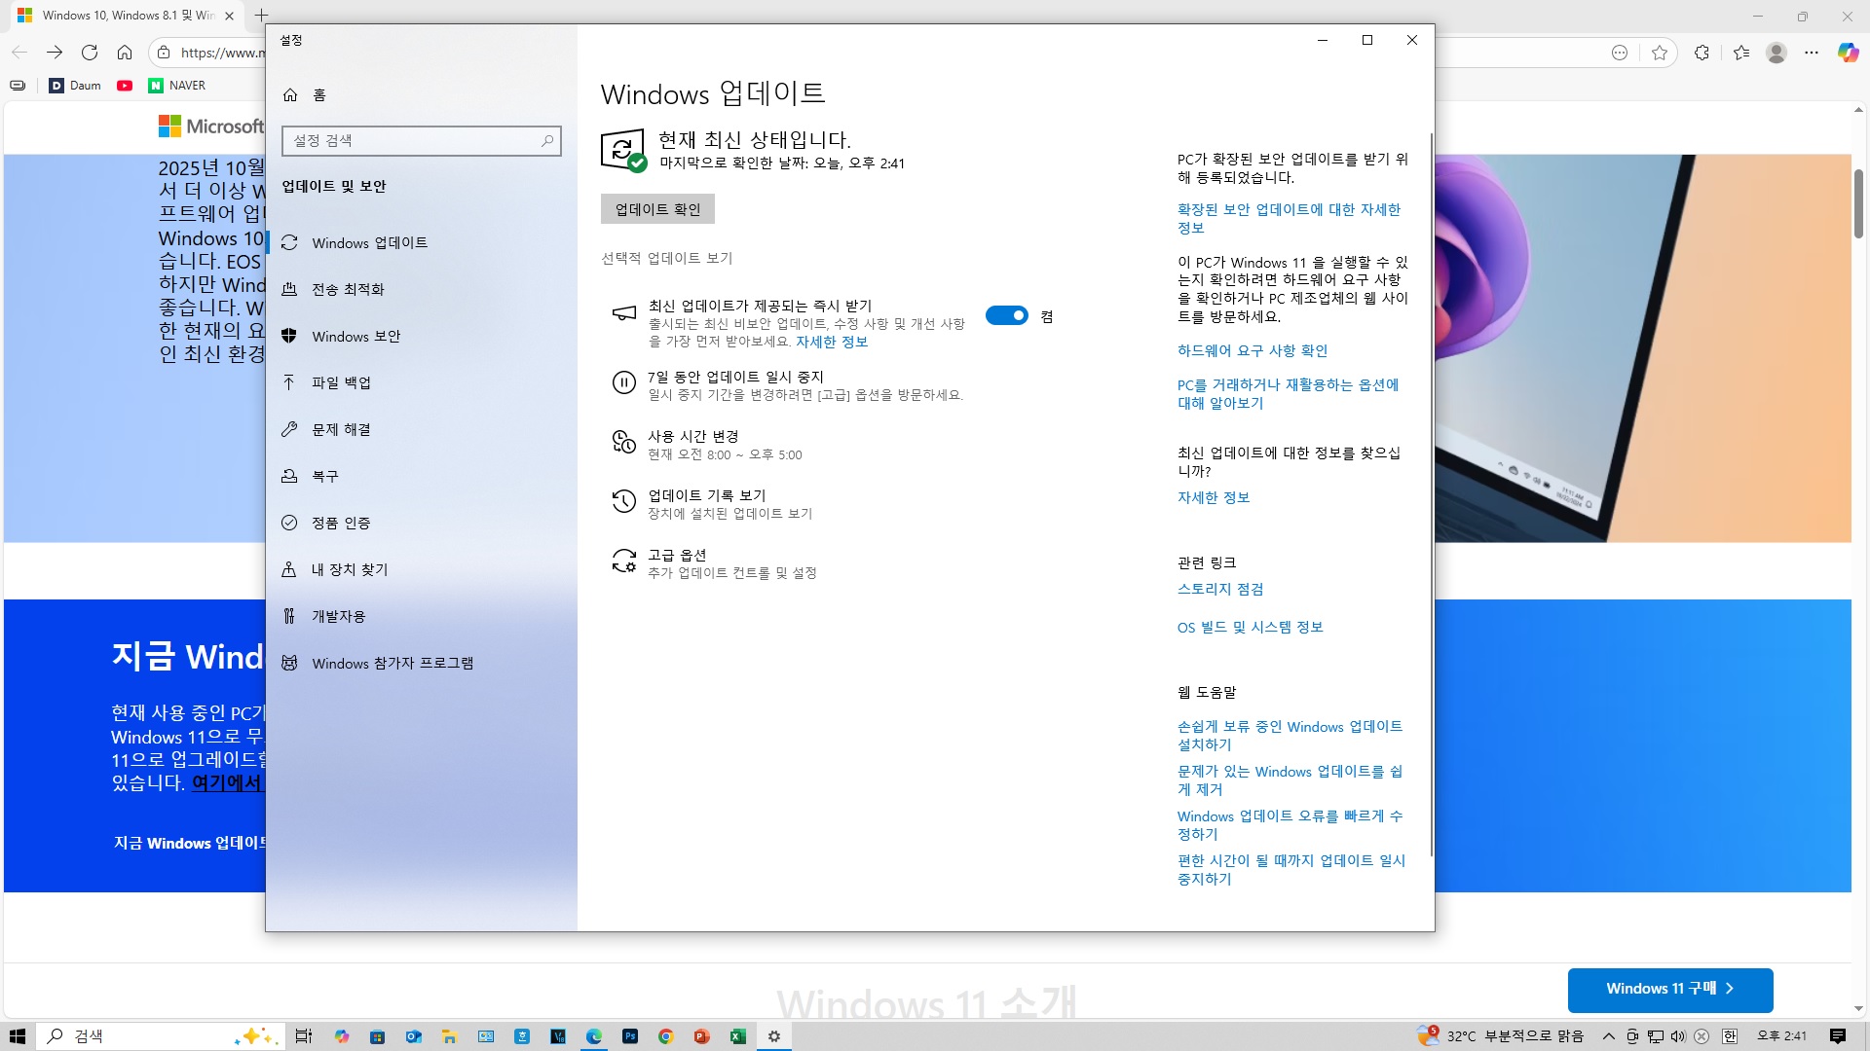The image size is (1870, 1051).
Task: Click the Settings home icon in the sidebar
Action: click(290, 94)
